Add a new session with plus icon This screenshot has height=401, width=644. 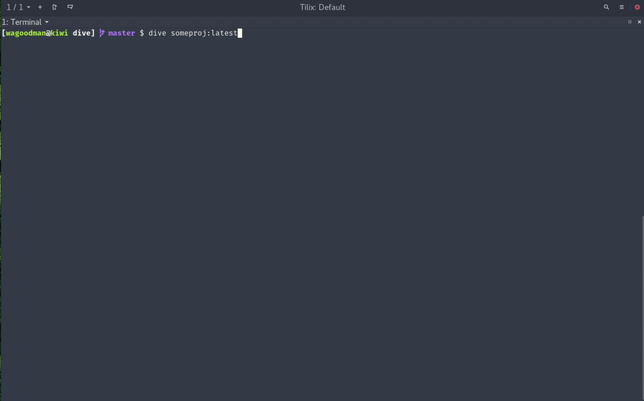[40, 7]
